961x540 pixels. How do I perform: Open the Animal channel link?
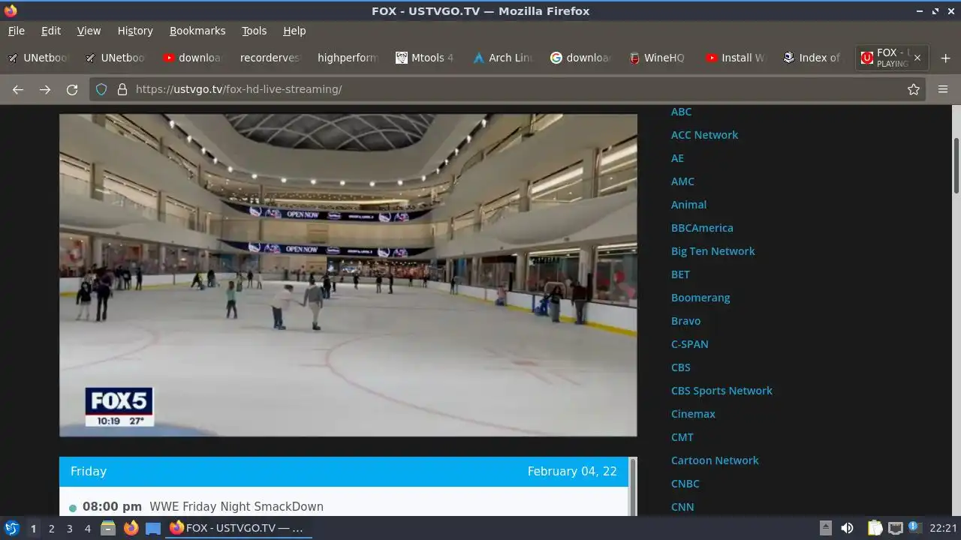(688, 205)
